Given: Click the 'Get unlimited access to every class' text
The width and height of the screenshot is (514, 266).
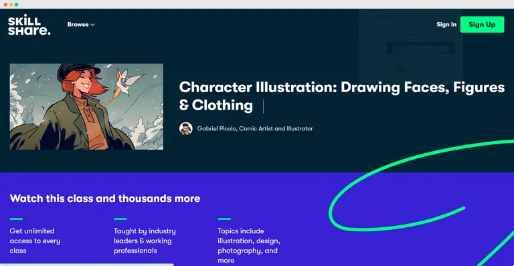Looking at the screenshot, I should tap(35, 241).
